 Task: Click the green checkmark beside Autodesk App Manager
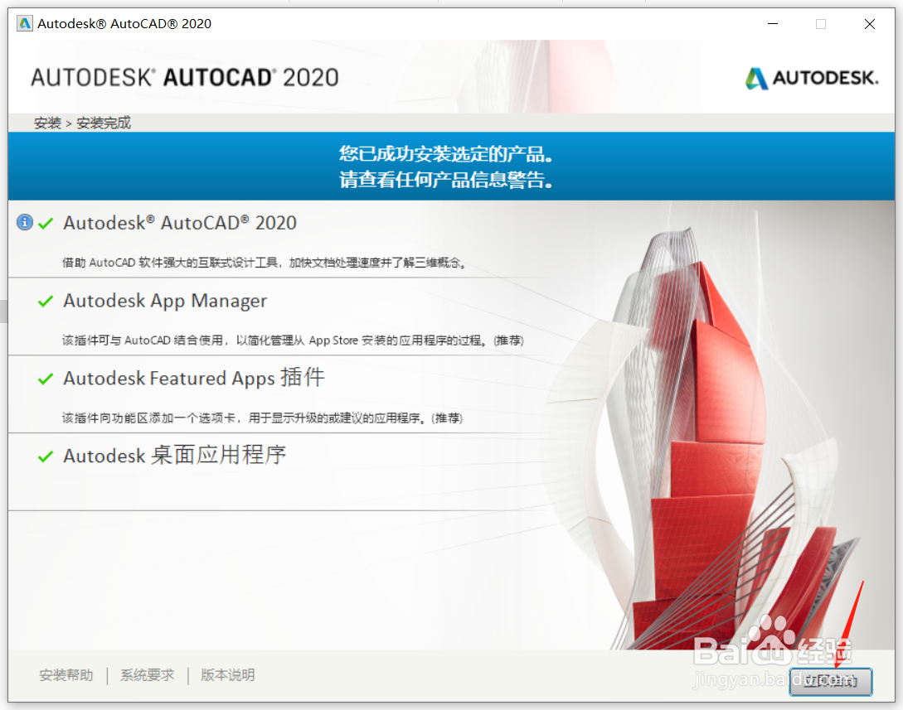coord(46,301)
